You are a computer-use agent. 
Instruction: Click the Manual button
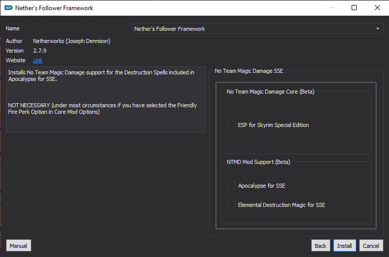(19, 245)
